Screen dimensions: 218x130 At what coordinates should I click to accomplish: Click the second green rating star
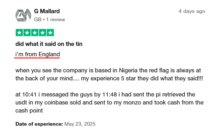coord(27,33)
